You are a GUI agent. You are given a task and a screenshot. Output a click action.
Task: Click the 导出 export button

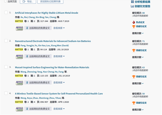coord(28,2)
